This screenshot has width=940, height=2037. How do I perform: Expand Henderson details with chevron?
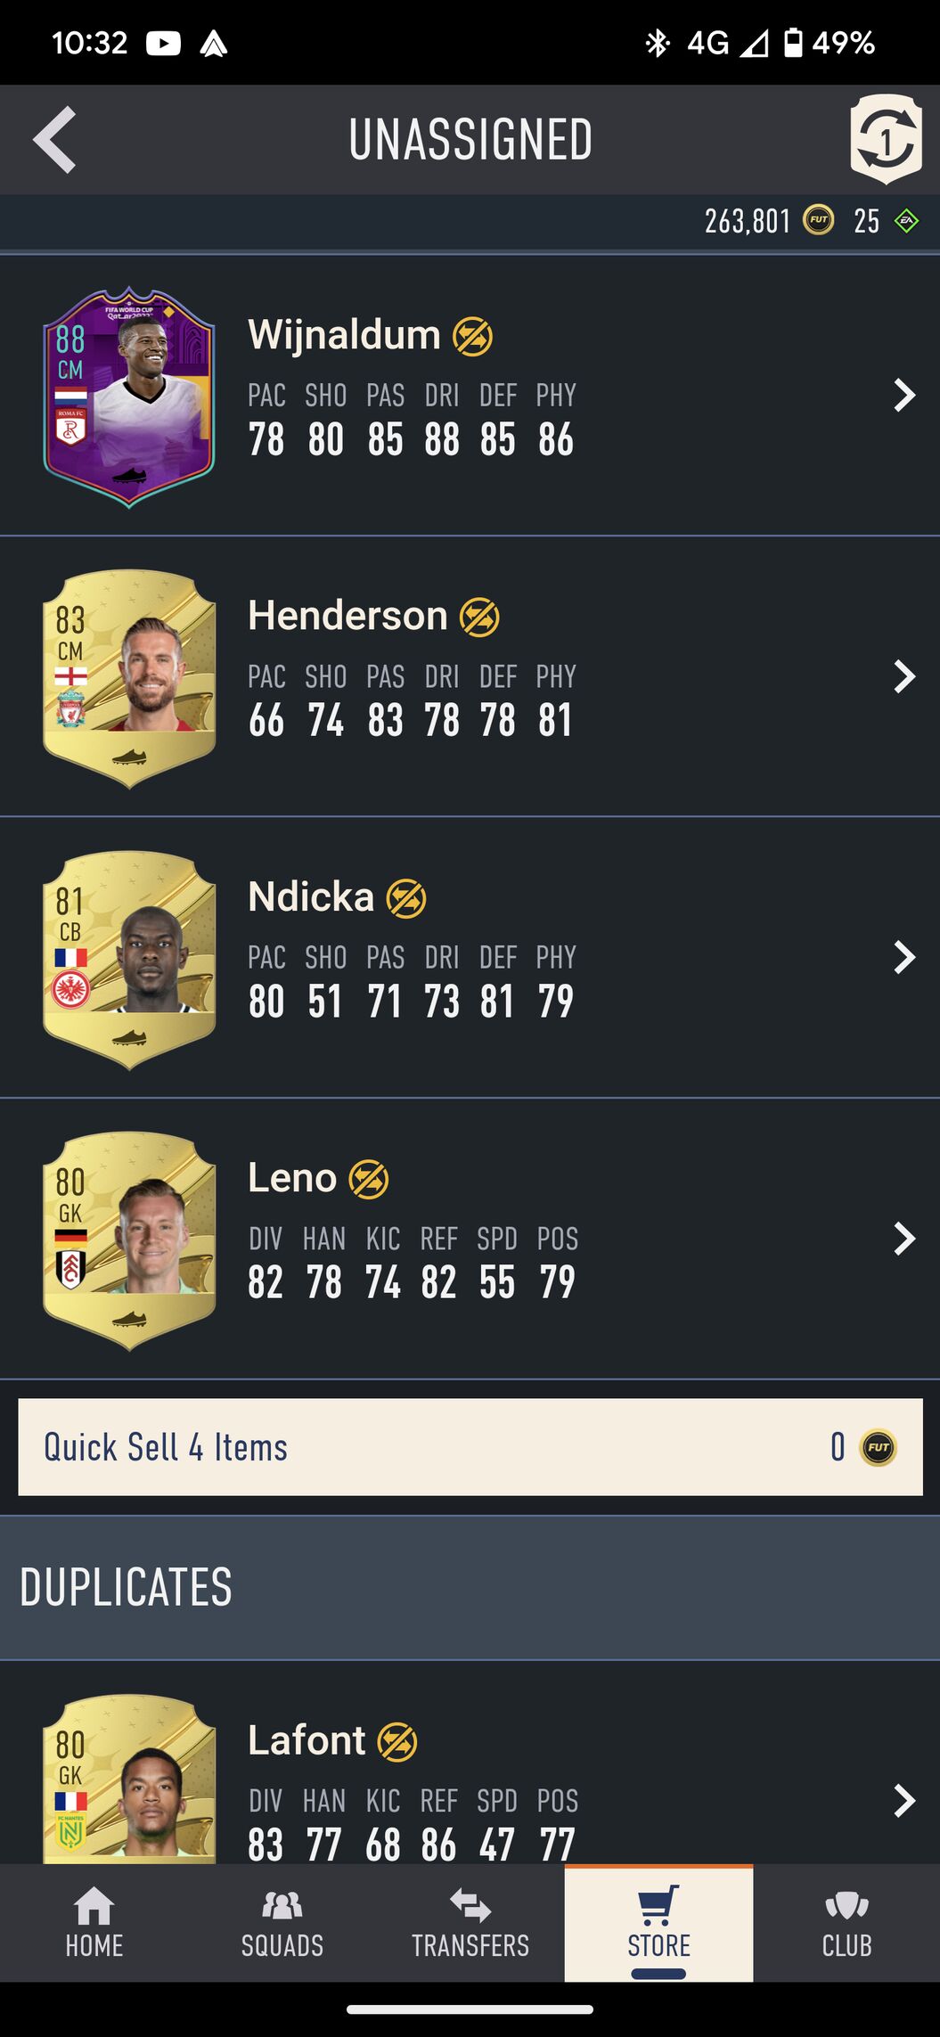click(904, 676)
